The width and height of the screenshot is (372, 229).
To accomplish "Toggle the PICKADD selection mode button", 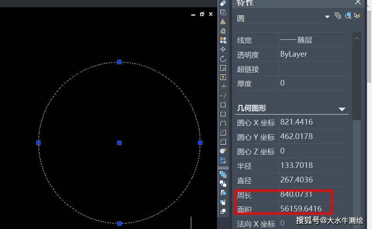I will [x=338, y=16].
